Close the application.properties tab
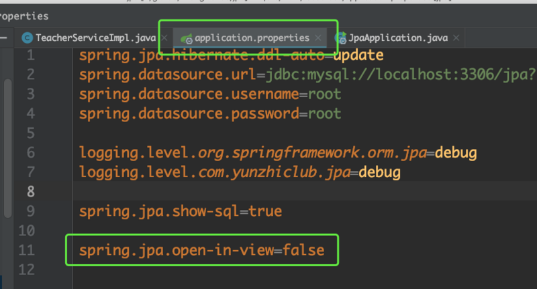The width and height of the screenshot is (537, 289). [x=319, y=38]
